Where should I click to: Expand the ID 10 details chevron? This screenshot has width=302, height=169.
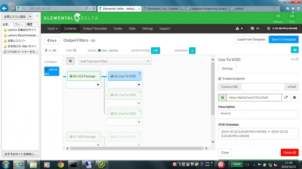pyautogui.click(x=46, y=50)
